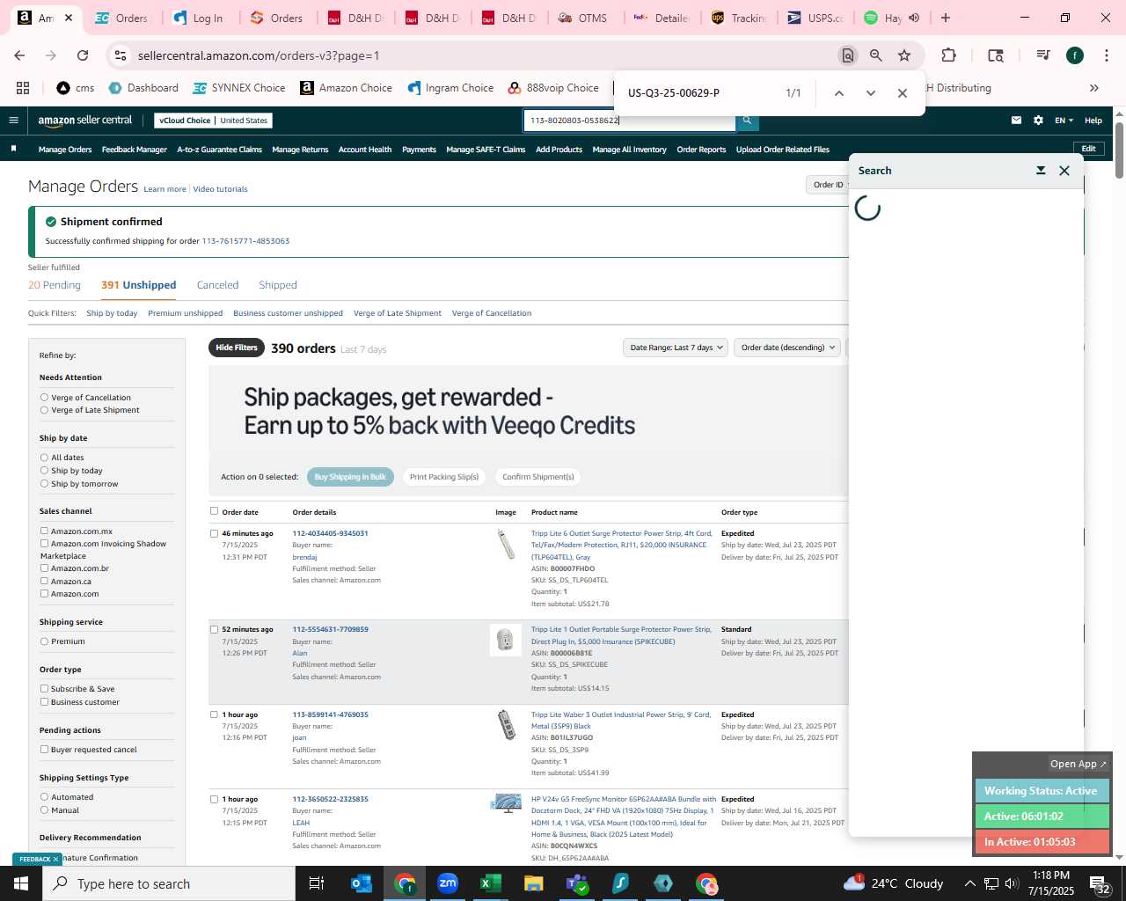Viewport: 1126px width, 901px height.
Task: Open the Seller Central mail messages icon
Action: point(1016,121)
